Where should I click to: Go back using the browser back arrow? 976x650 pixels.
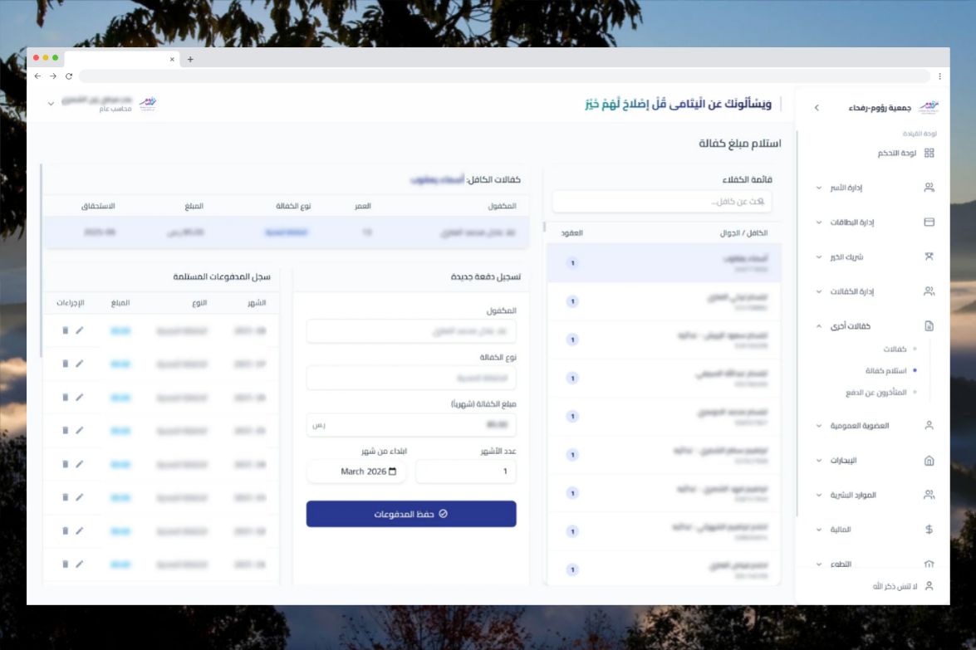[x=37, y=76]
